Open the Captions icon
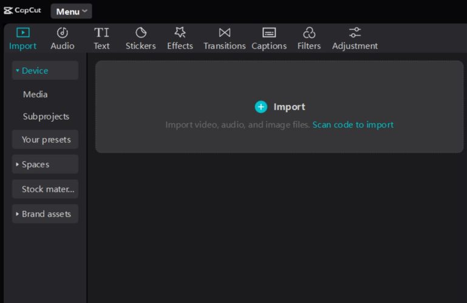Image resolution: width=467 pixels, height=303 pixels. [268, 33]
